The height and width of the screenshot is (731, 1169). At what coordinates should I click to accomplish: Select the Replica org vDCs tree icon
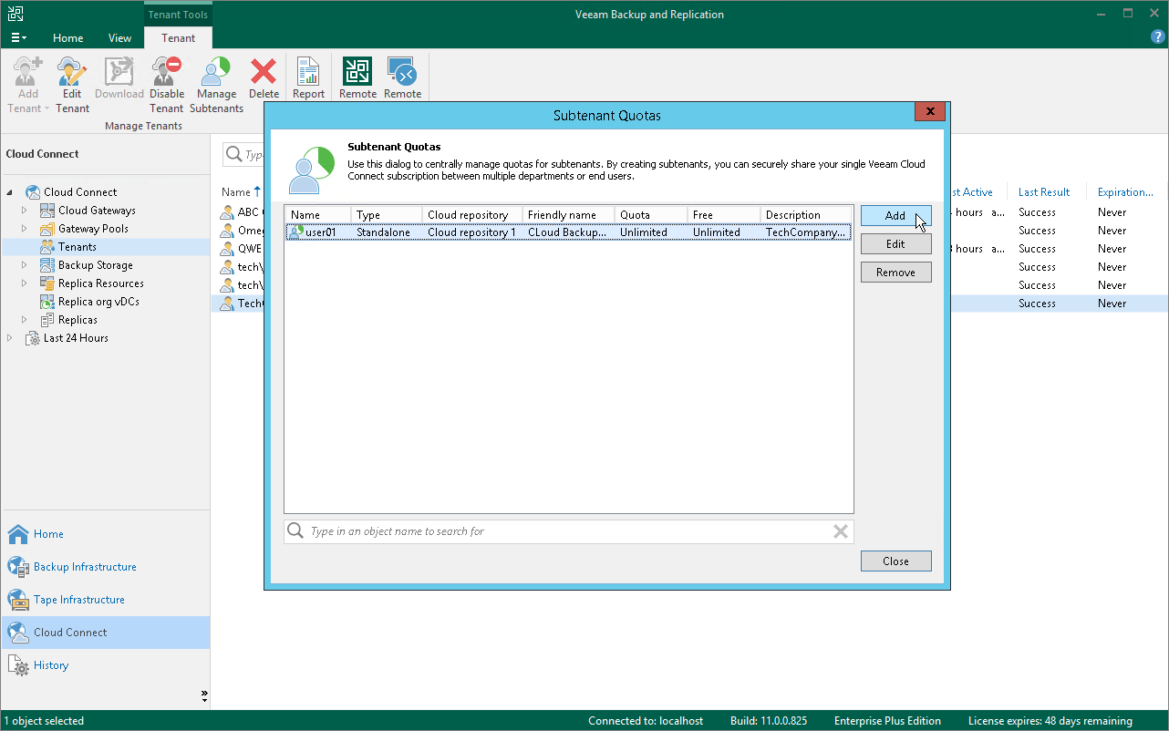pyautogui.click(x=47, y=302)
